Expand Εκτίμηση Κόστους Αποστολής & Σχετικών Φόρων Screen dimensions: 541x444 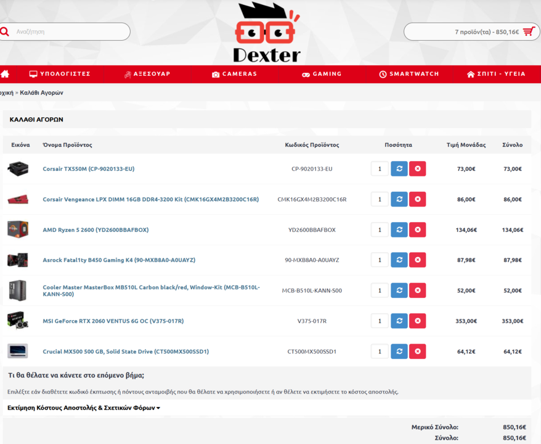84,408
